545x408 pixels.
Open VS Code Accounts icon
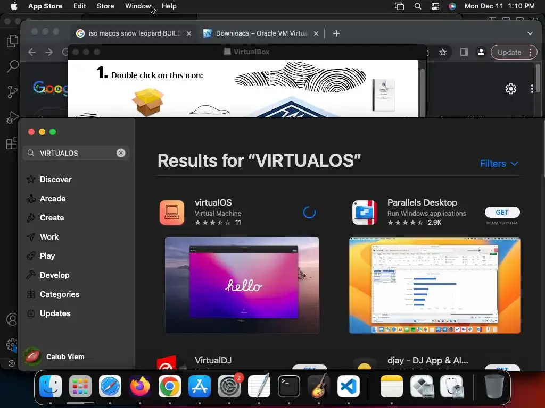point(12,319)
